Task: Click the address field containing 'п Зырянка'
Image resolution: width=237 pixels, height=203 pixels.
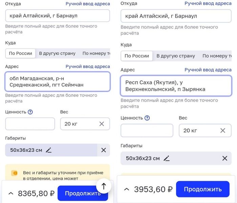Action: [x=176, y=86]
